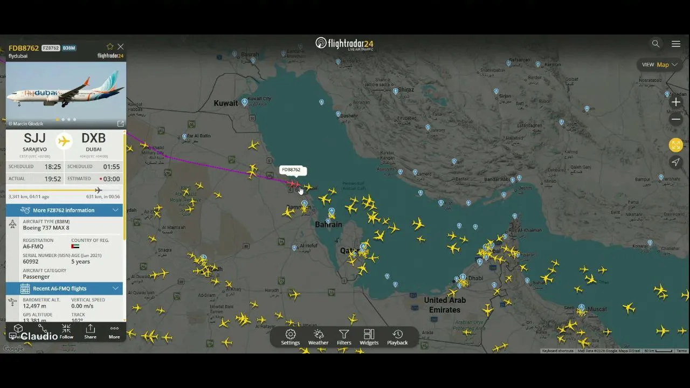Click the Boeing 737 MAX 8 aircraft type text
Image resolution: width=690 pixels, height=388 pixels.
(46, 228)
